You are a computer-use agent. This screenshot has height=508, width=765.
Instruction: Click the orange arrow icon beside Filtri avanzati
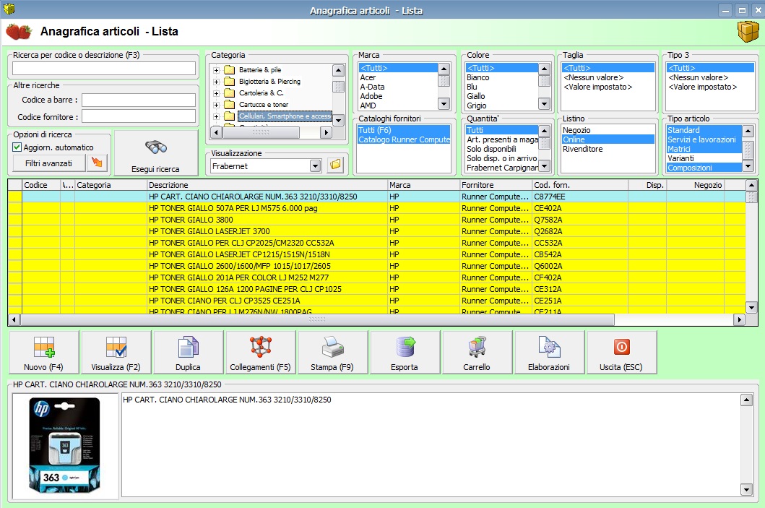(x=97, y=163)
